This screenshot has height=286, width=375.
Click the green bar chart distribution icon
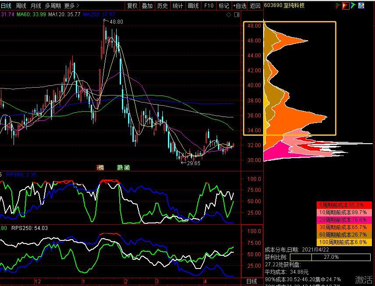[337, 6]
